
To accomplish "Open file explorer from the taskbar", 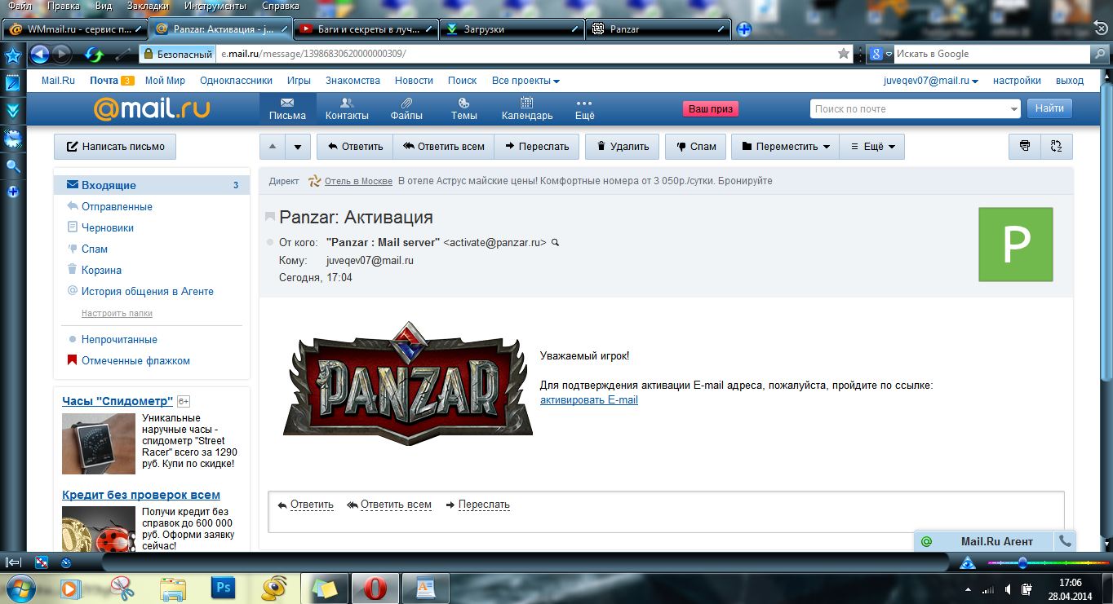I will pyautogui.click(x=172, y=588).
